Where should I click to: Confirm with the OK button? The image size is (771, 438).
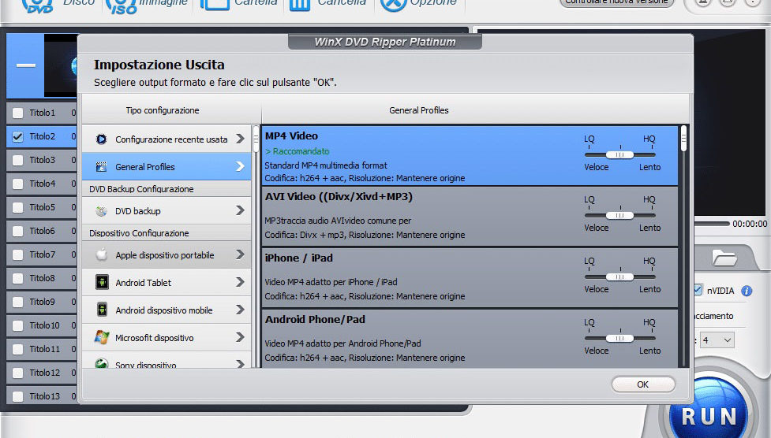[x=643, y=384]
